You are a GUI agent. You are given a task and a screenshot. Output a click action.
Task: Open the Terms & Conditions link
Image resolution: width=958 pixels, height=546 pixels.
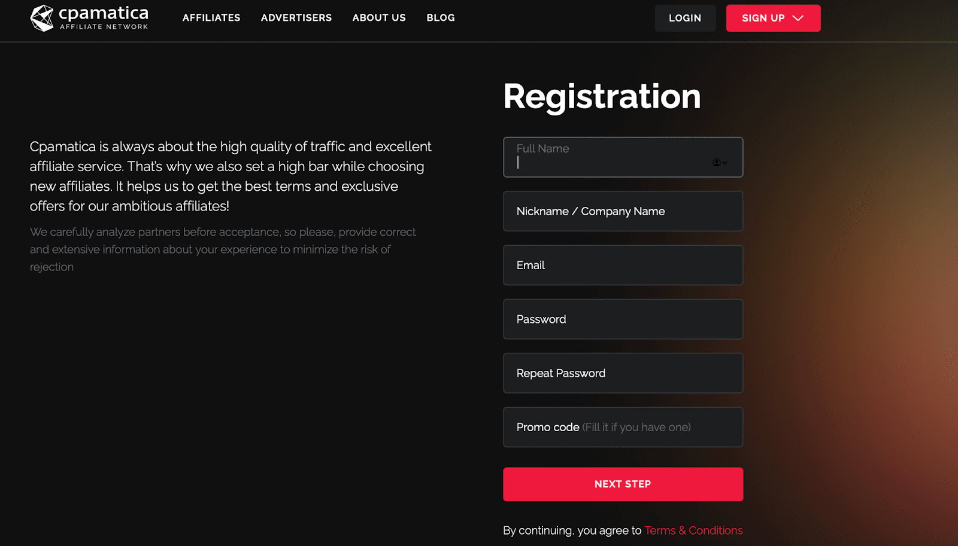click(693, 530)
